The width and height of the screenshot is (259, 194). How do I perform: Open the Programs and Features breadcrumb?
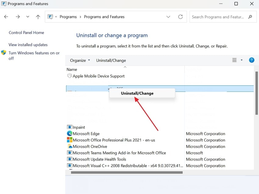[x=104, y=17]
